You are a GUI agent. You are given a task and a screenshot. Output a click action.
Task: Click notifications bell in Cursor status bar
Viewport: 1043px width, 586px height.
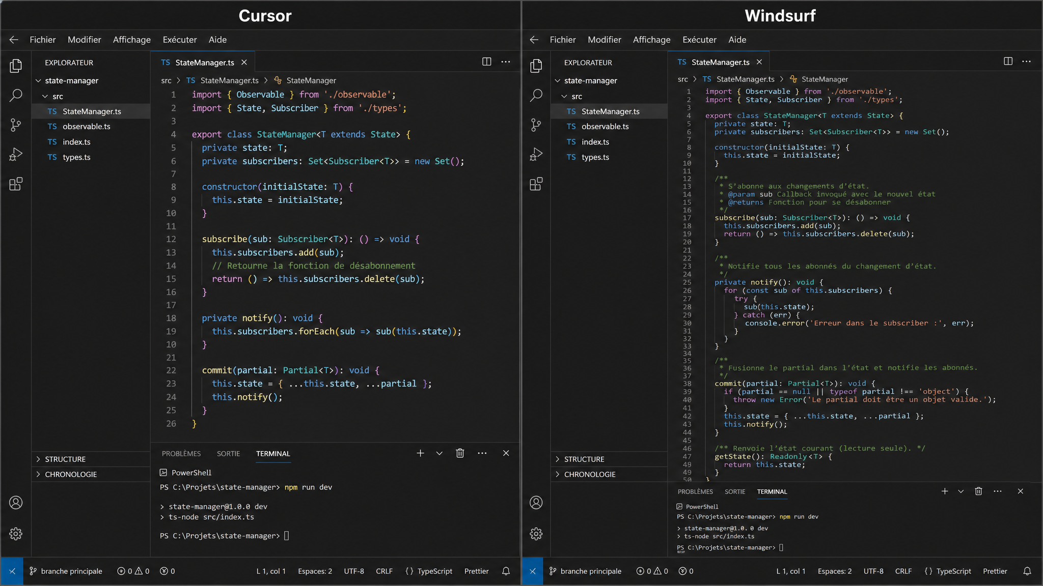pyautogui.click(x=506, y=571)
